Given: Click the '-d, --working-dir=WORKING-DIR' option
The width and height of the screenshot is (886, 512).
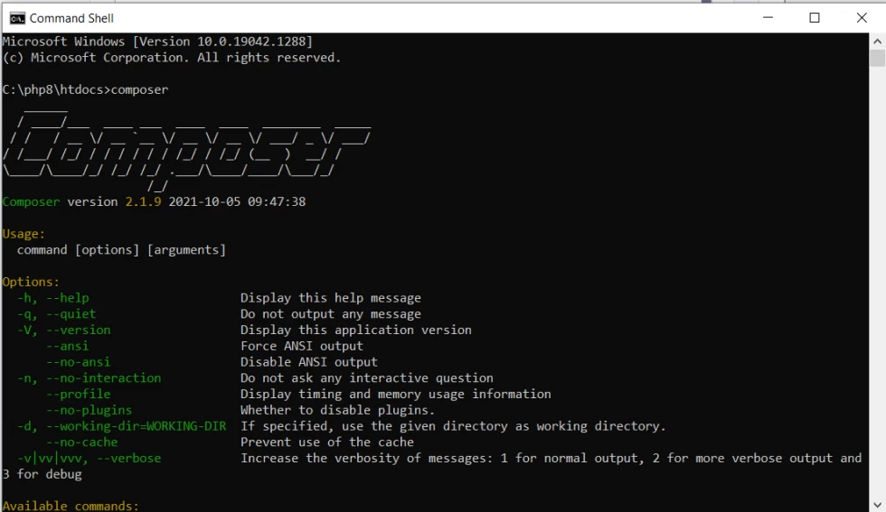Looking at the screenshot, I should 121,425.
